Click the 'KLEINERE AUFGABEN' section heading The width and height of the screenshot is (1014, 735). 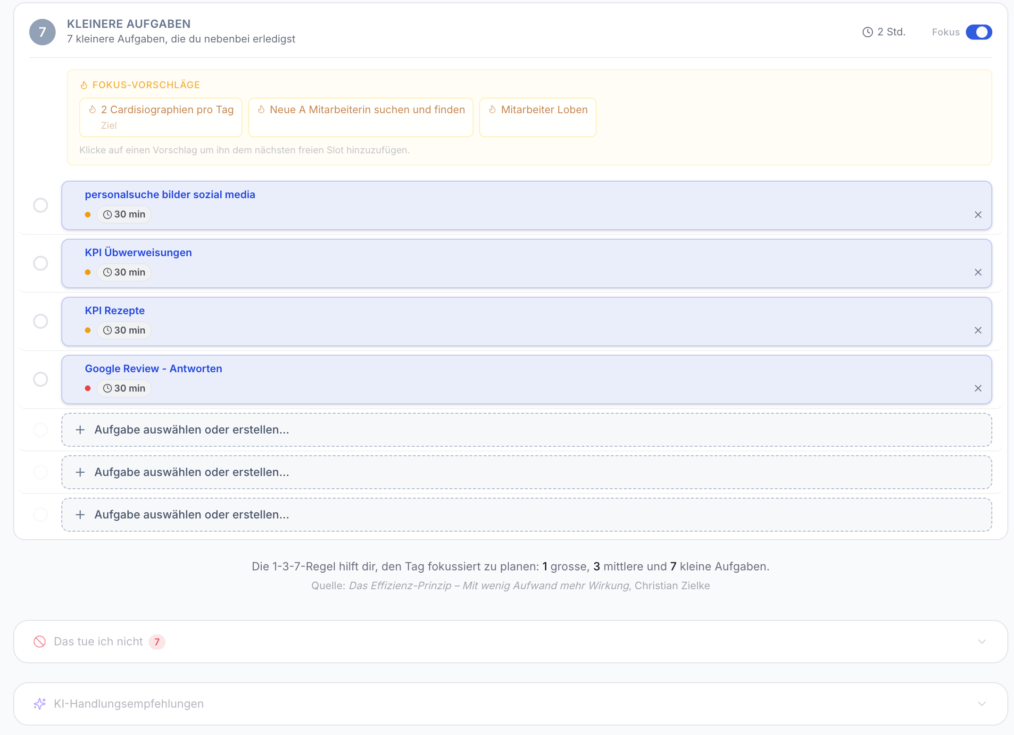point(129,24)
